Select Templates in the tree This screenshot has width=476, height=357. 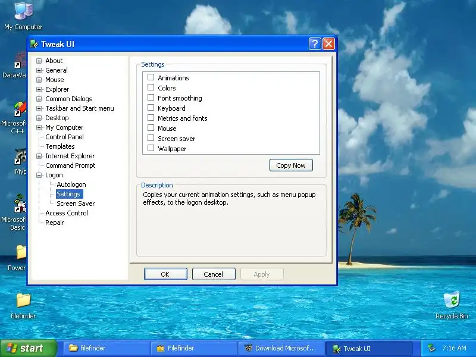coord(60,146)
